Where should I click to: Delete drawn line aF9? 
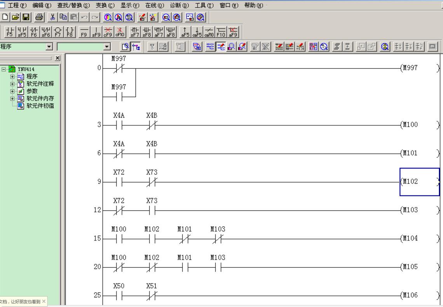(x=233, y=32)
